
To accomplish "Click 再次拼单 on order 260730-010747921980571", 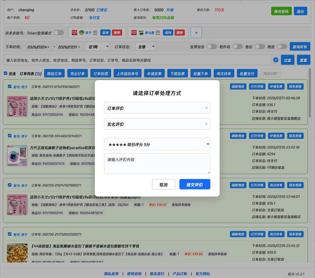I will (x=276, y=185).
